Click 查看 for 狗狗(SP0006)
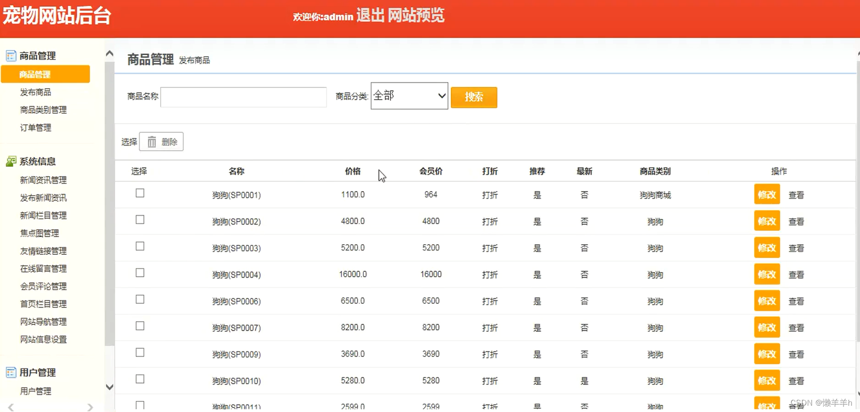Image resolution: width=860 pixels, height=412 pixels. click(x=796, y=301)
